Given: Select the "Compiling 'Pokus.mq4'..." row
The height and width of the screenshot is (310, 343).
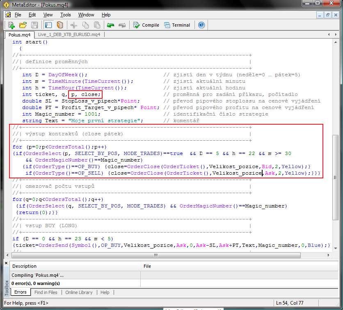Looking at the screenshot, I should [x=174, y=275].
